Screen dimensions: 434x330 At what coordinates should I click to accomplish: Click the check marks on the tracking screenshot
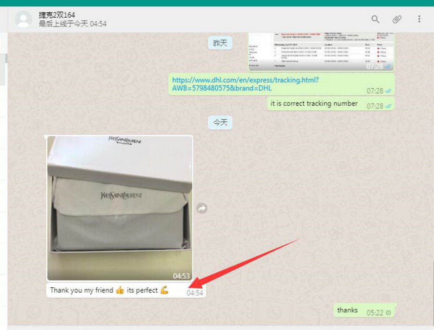click(x=388, y=66)
